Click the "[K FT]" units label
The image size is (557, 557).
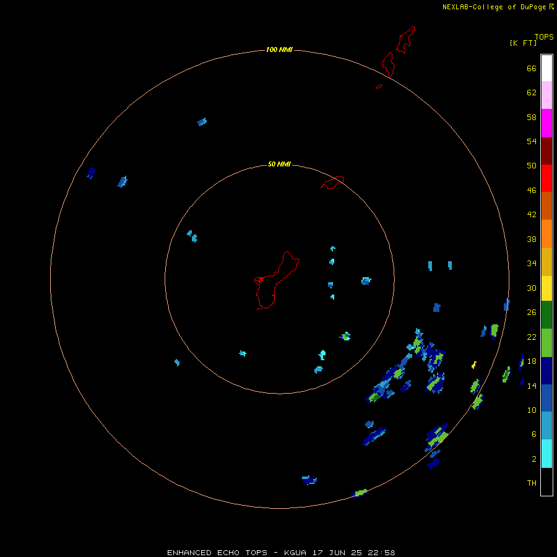tap(523, 43)
